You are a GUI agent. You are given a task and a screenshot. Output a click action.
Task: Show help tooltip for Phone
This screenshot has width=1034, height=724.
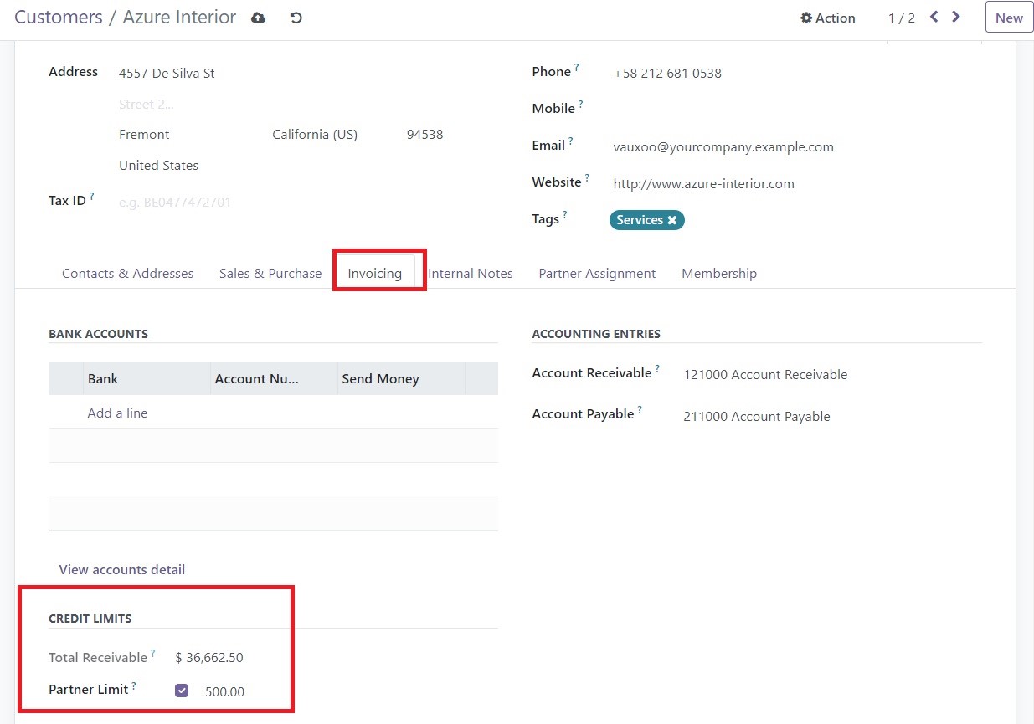pos(577,68)
